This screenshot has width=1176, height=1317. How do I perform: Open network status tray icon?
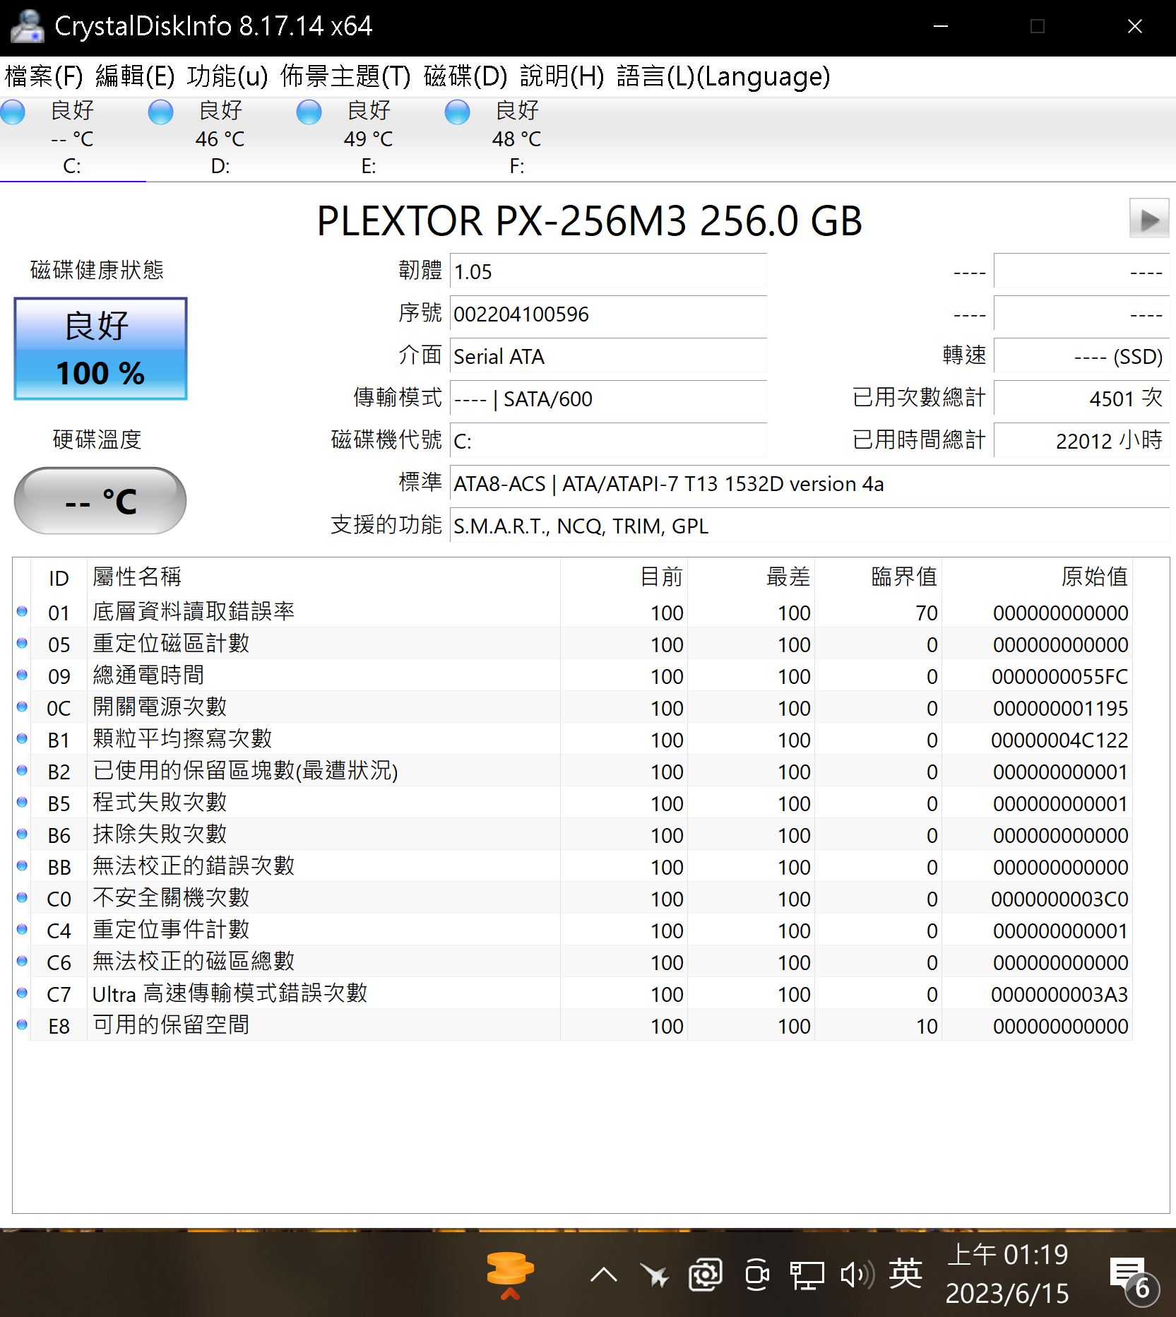pos(807,1275)
